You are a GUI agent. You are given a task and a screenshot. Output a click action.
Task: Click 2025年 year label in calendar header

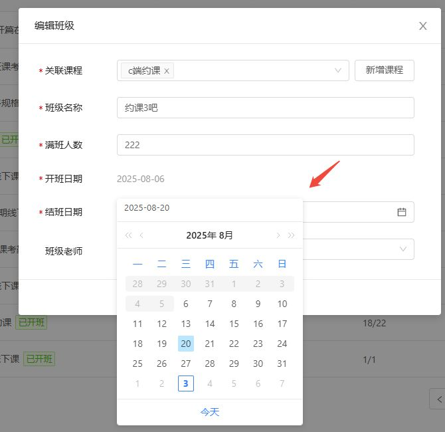(200, 235)
